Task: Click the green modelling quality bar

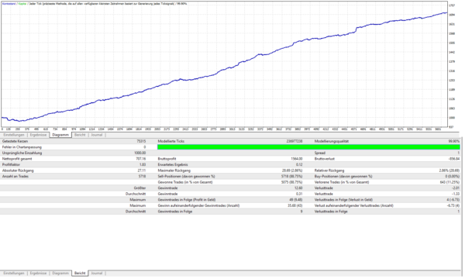Action: pyautogui.click(x=308, y=147)
